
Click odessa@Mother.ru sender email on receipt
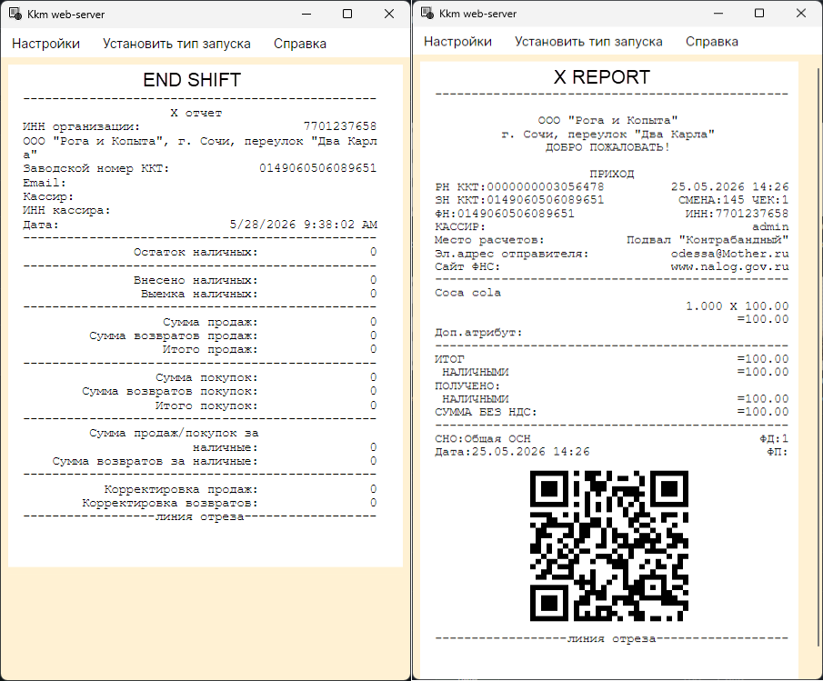pos(729,254)
